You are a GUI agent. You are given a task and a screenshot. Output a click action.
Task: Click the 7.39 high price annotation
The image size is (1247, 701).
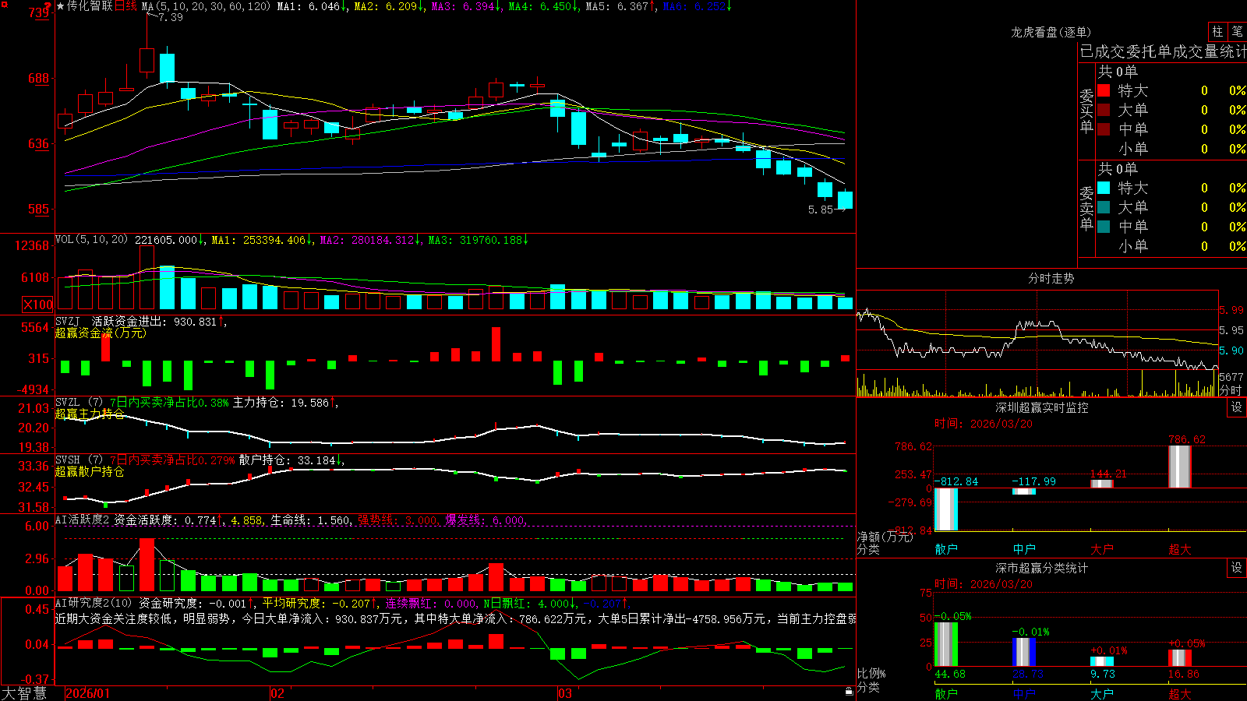(170, 17)
